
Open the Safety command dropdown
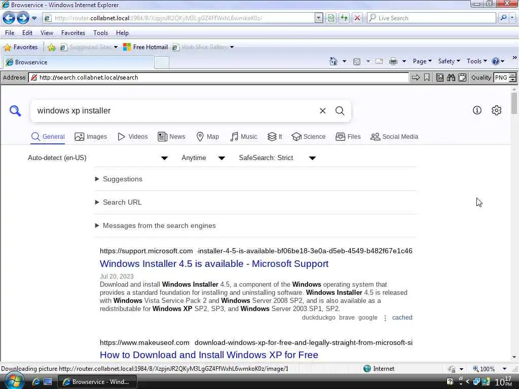point(449,61)
